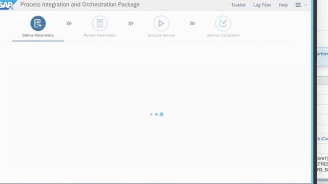Click the Process Integration and Orchestration Package title
The width and height of the screenshot is (328, 184).
point(80,5)
